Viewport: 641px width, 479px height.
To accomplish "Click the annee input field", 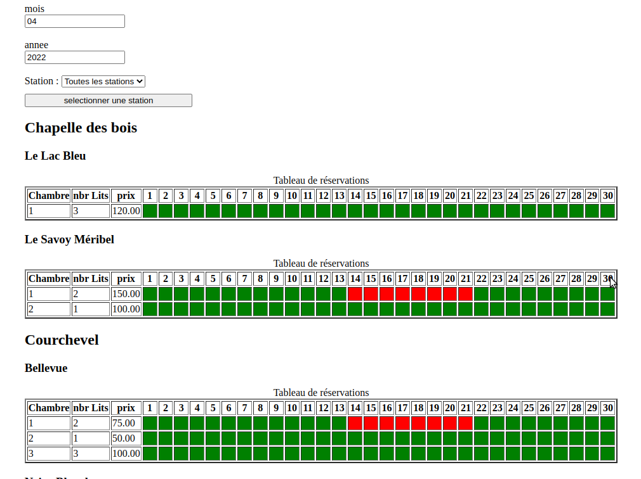I will (x=74, y=58).
